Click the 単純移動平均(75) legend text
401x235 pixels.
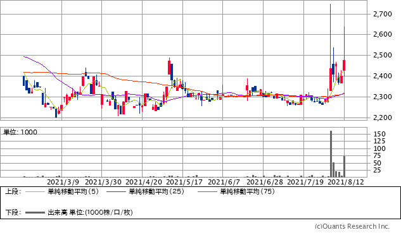pos(247,191)
